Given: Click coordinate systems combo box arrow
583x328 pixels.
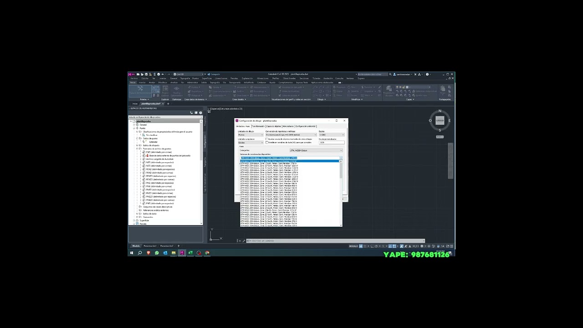Looking at the screenshot, I should [x=341, y=158].
